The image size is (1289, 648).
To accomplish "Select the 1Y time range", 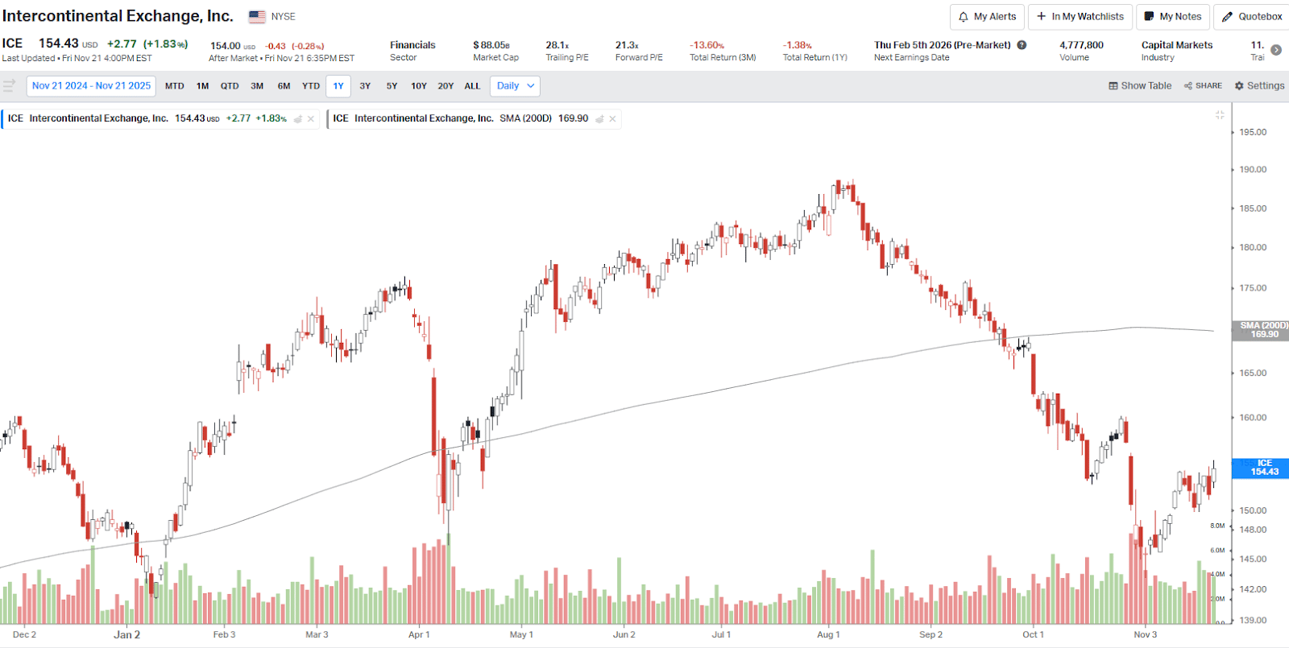I will (338, 86).
